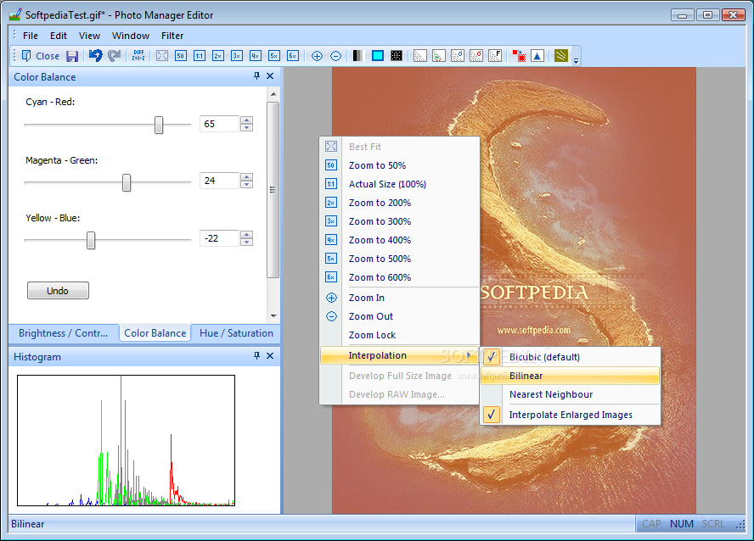Click the Redo arrow toolbar icon
754x541 pixels.
tap(114, 56)
